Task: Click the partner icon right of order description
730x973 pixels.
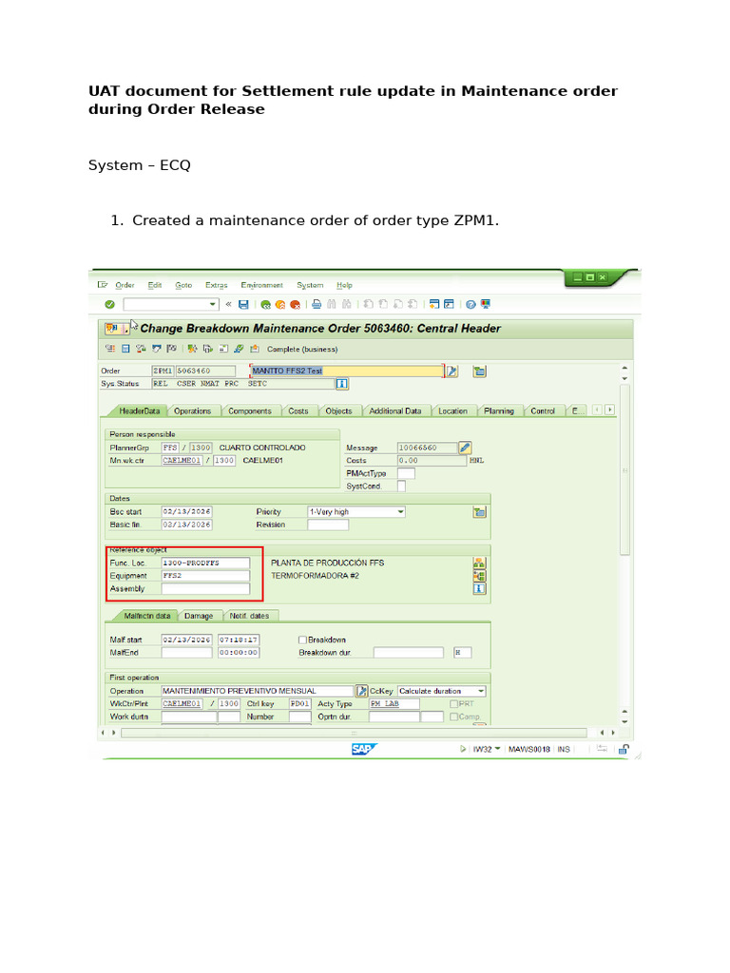Action: (x=480, y=372)
